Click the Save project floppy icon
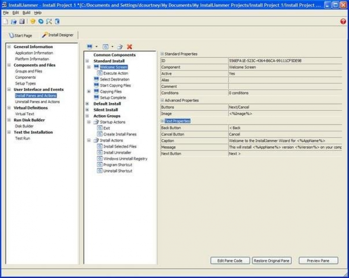This screenshot has width=349, height=278. pos(22,21)
